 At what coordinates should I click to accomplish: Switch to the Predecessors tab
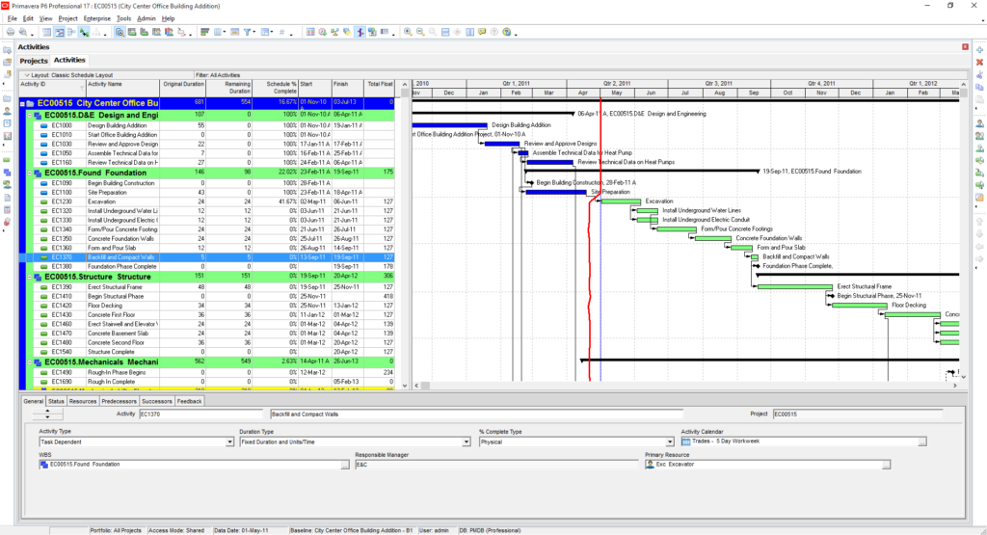point(119,400)
